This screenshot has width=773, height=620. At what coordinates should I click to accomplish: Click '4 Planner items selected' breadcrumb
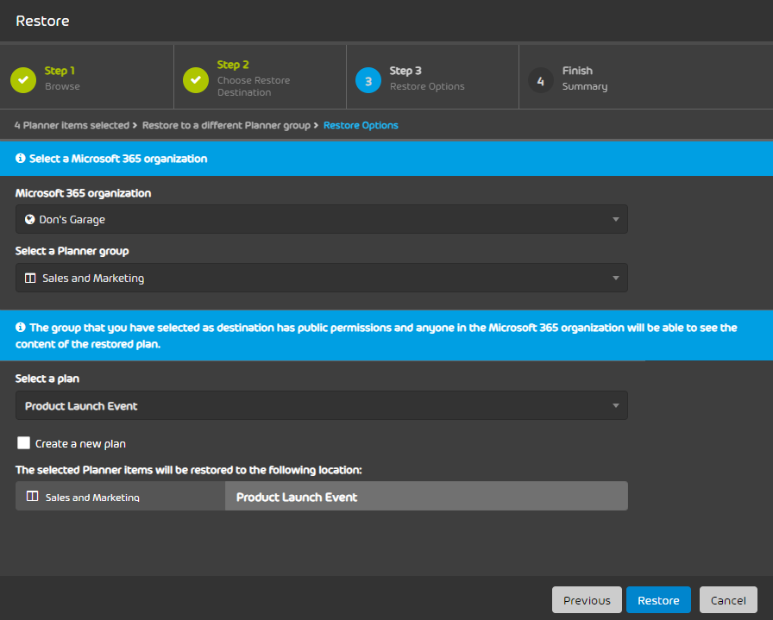(x=72, y=125)
